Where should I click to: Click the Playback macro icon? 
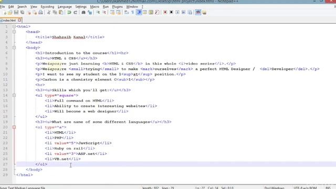[177, 13]
